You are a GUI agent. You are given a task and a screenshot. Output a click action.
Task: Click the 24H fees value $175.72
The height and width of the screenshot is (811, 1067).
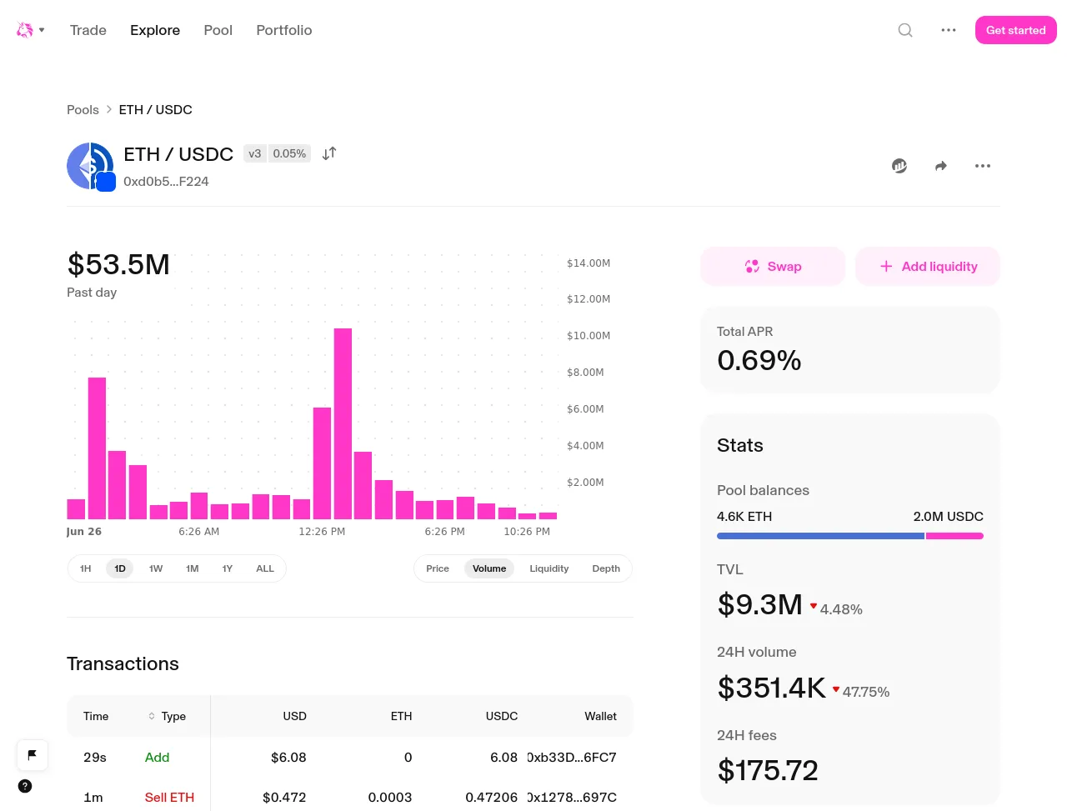tap(768, 770)
